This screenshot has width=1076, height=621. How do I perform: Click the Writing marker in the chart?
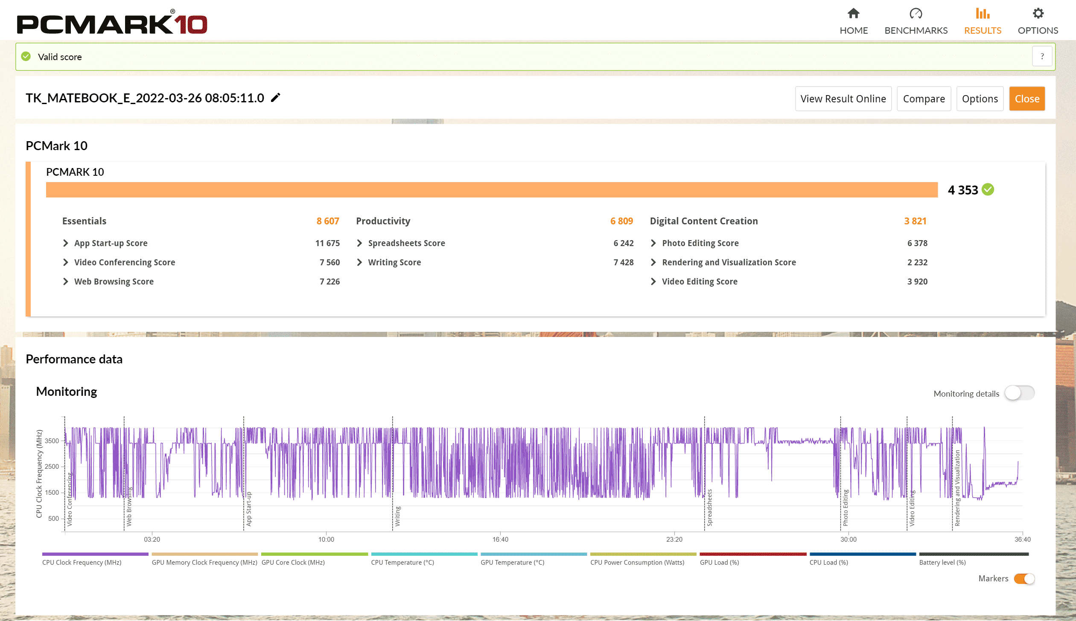click(x=397, y=516)
